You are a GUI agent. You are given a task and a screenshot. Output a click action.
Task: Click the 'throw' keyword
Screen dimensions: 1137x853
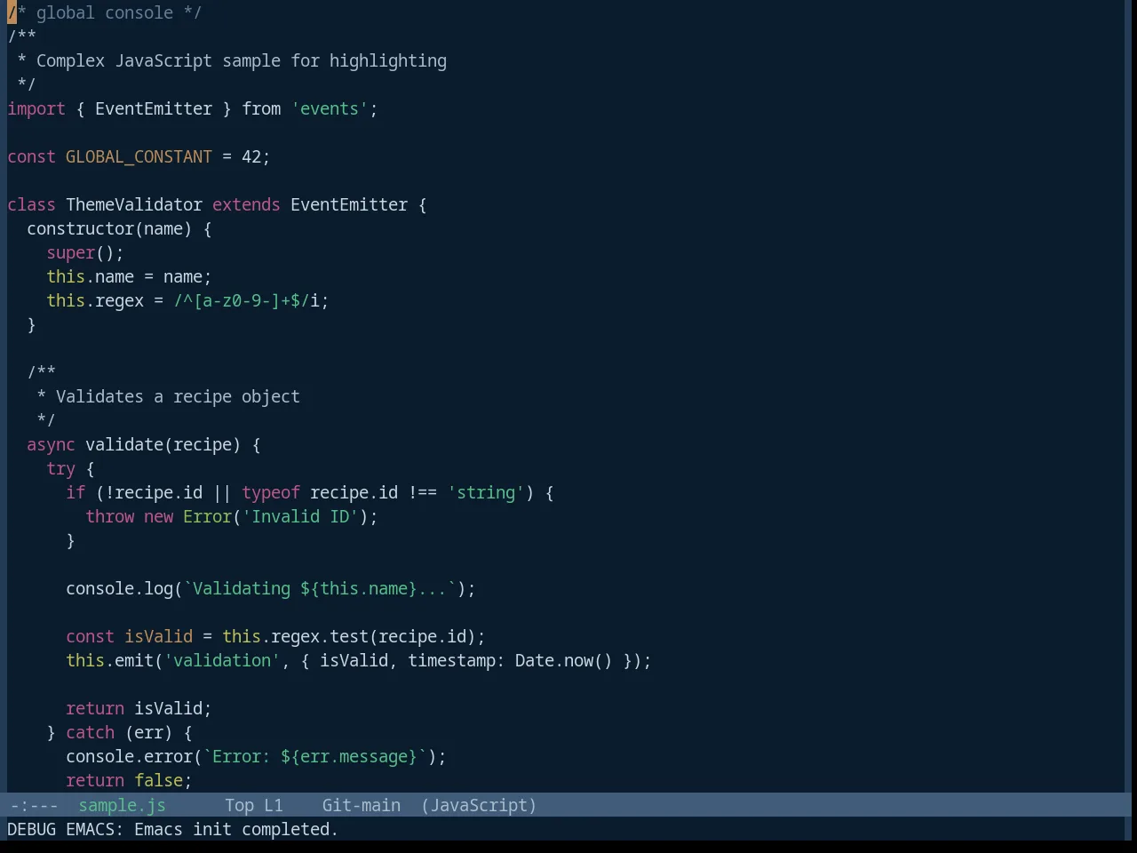pyautogui.click(x=109, y=516)
